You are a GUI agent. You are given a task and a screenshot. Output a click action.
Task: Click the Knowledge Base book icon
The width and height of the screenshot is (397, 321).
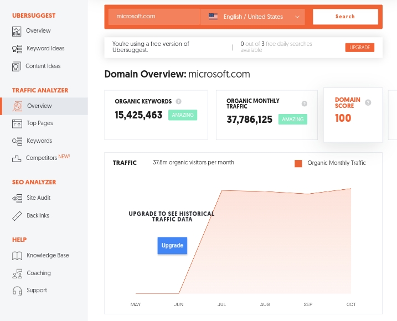pyautogui.click(x=17, y=256)
